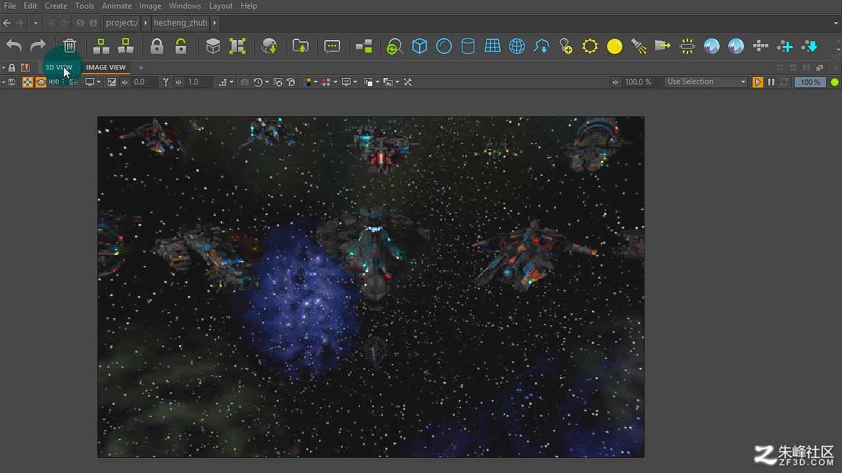Viewport: 842px width, 473px height.
Task: Open the color channels RGB dropdown
Action: (309, 82)
